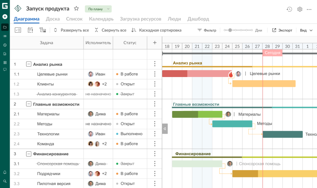Viewport: 317px width, 188px height.
Task: Click the Экспорт button
Action: coord(282,30)
